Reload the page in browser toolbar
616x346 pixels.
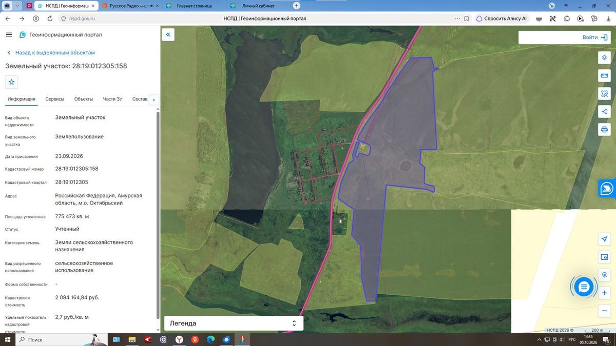point(50,18)
